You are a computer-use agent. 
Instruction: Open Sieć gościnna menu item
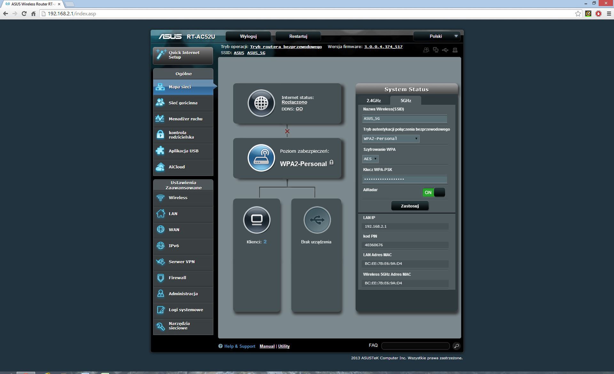(183, 103)
